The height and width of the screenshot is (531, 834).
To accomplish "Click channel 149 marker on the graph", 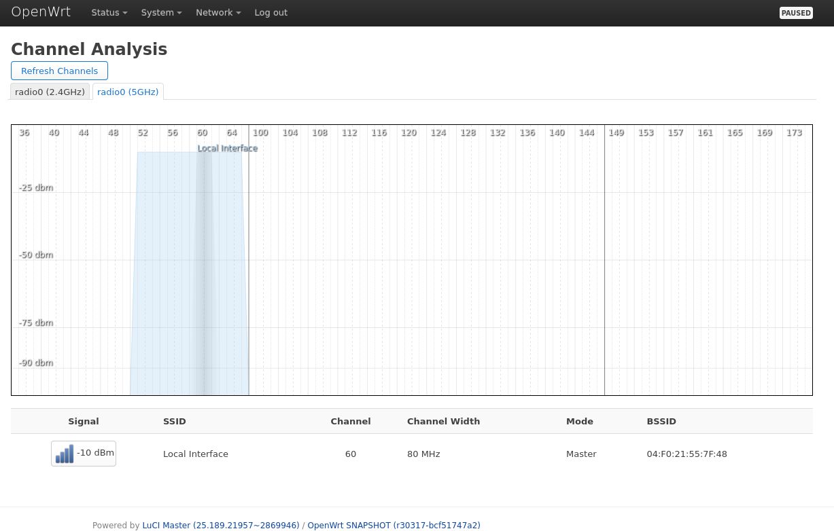I will (616, 132).
